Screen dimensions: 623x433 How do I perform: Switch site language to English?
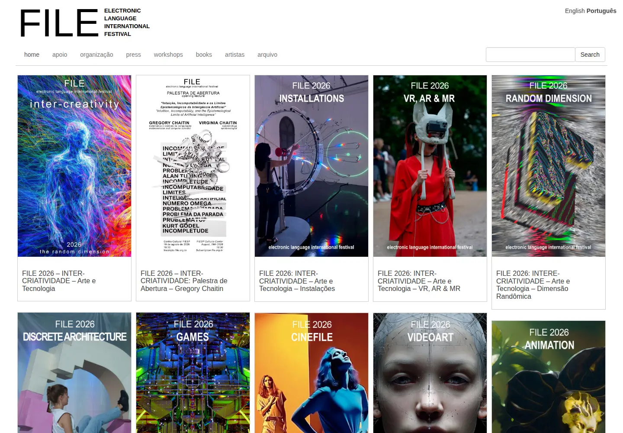(x=575, y=11)
